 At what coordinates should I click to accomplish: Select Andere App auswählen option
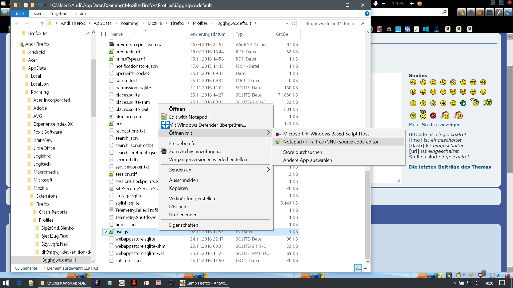tap(307, 160)
